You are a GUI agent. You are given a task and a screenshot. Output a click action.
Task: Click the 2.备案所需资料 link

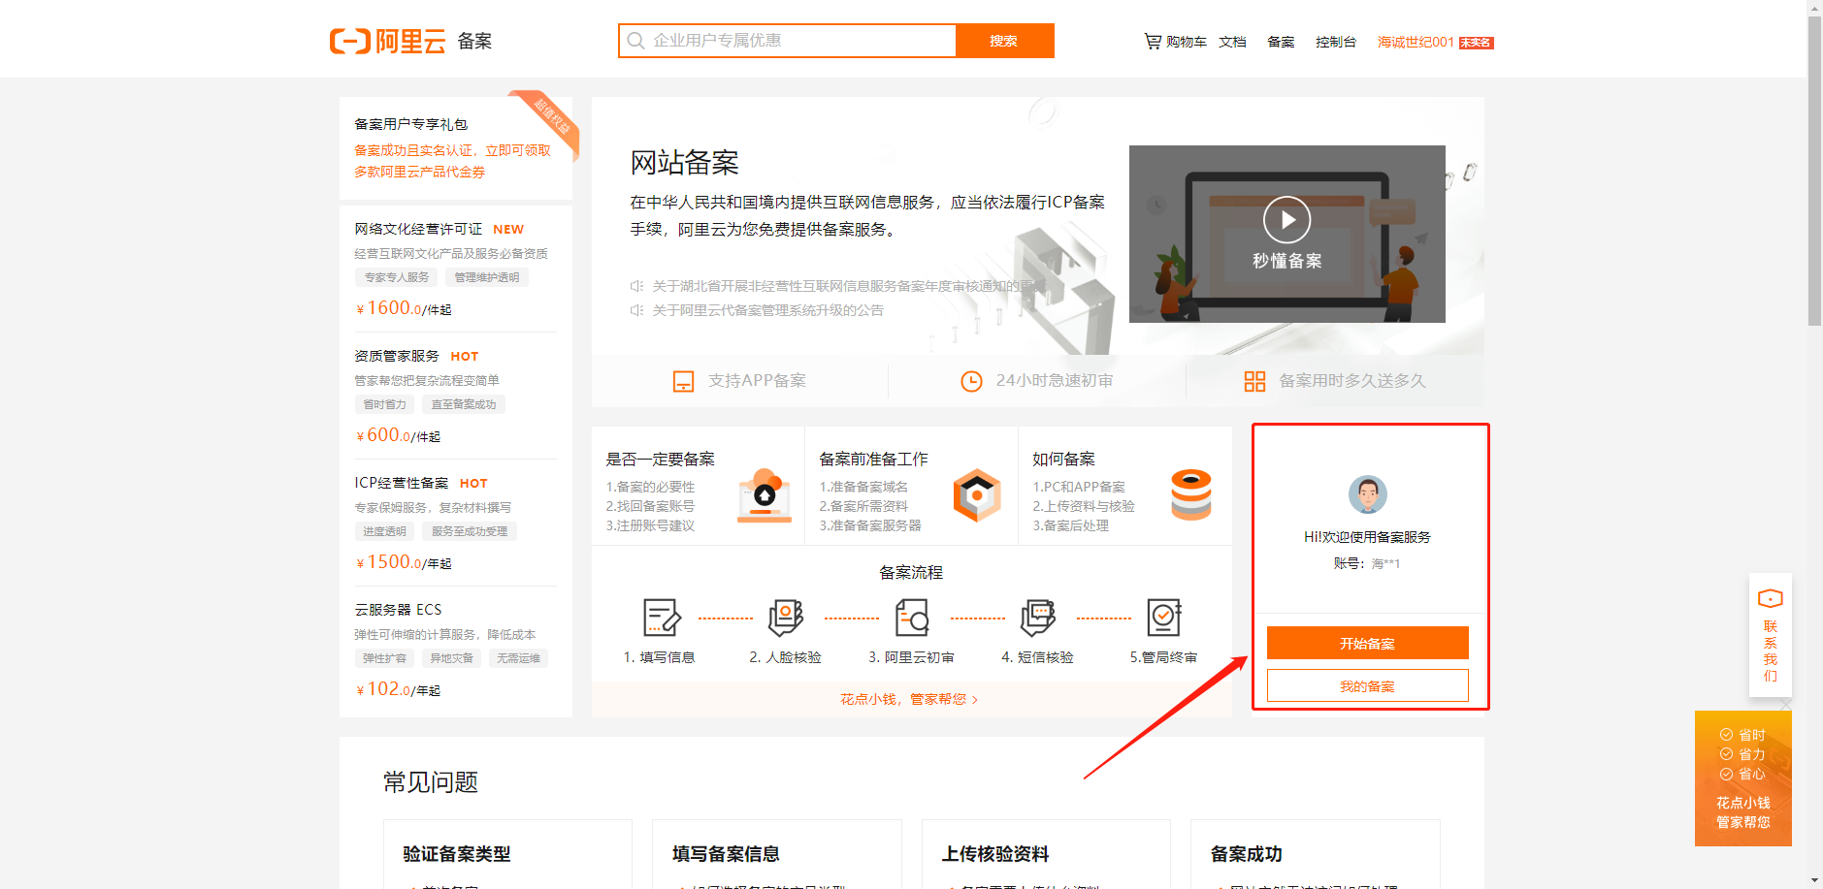864,506
